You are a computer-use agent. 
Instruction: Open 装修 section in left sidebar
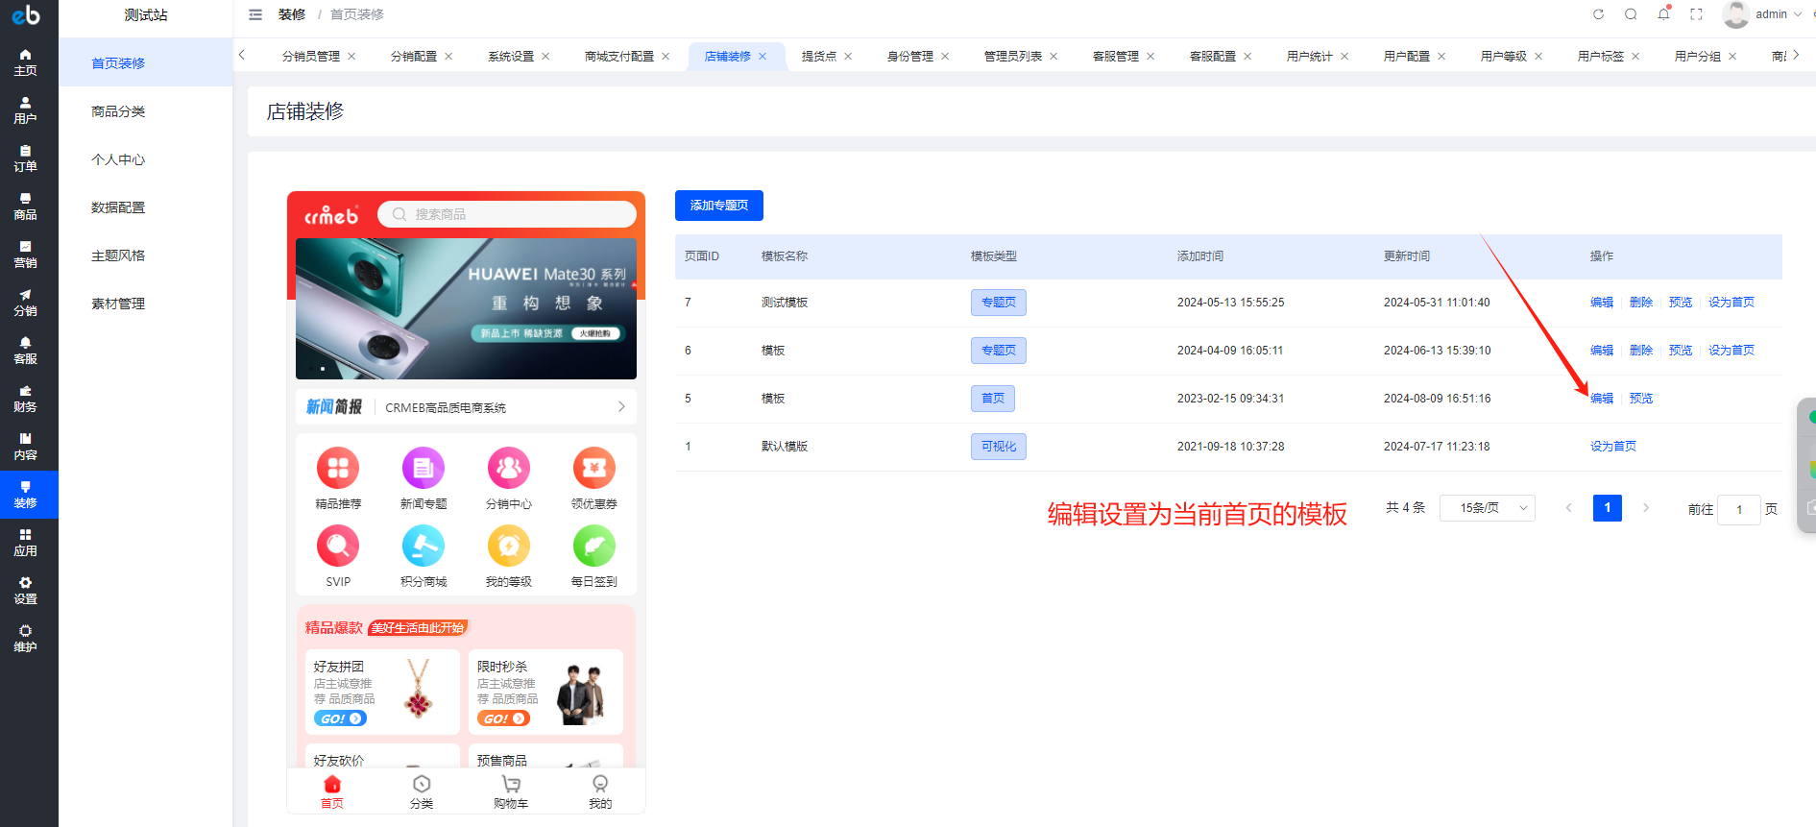coord(26,494)
